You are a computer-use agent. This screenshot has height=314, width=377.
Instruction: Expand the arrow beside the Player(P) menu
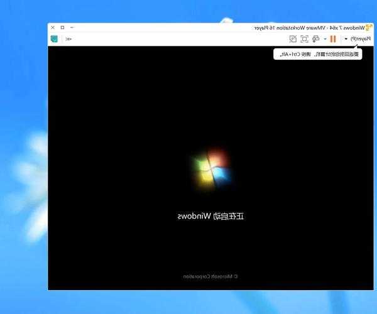[x=346, y=39]
